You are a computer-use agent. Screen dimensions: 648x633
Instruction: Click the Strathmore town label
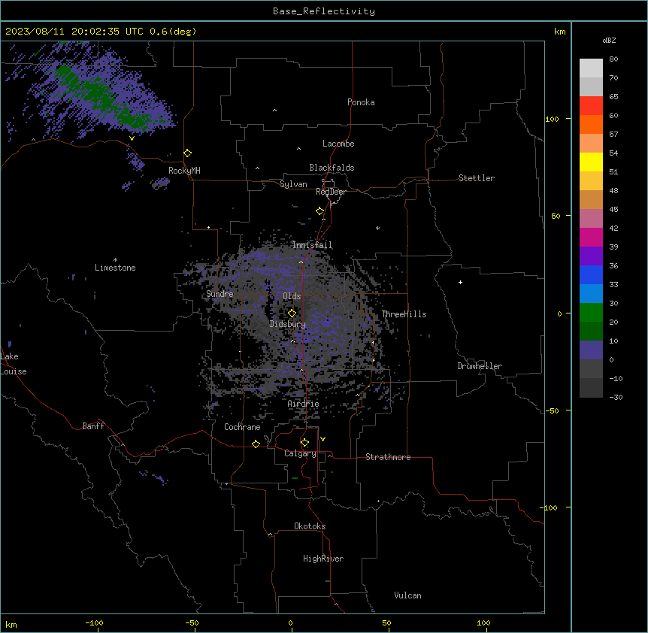click(x=388, y=457)
